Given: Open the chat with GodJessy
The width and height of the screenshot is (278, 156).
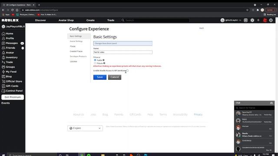Looking at the screenshot, I should [254, 142].
